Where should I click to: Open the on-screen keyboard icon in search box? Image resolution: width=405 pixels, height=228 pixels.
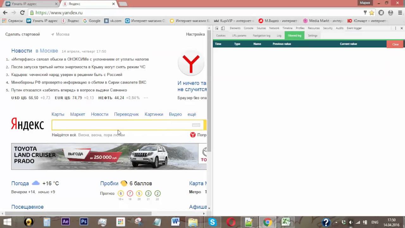(x=196, y=125)
